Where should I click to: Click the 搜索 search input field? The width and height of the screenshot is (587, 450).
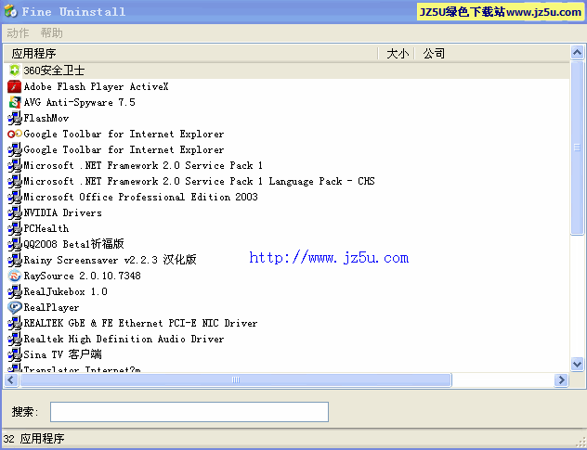189,412
